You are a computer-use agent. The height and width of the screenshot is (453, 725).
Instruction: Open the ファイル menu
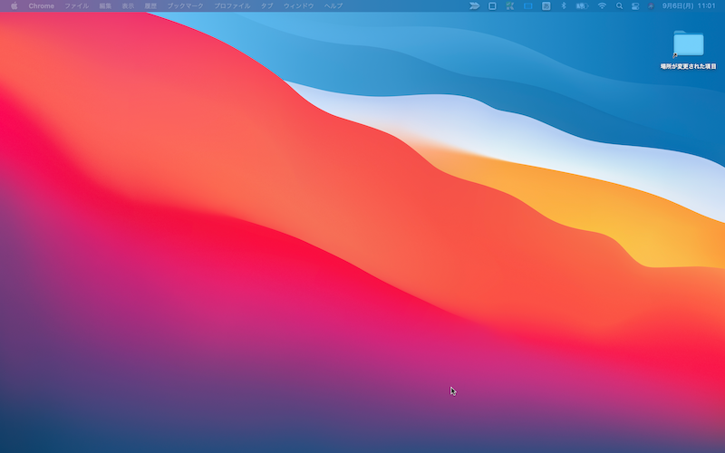pos(76,6)
